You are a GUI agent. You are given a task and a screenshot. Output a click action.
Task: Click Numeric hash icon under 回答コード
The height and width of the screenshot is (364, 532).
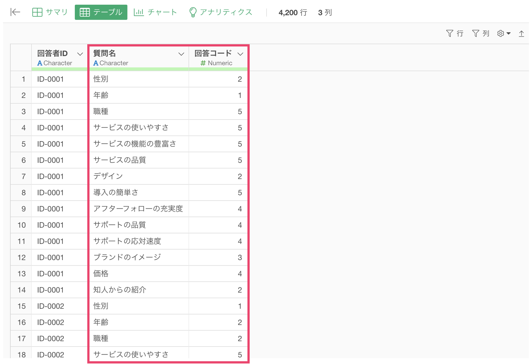coord(203,63)
